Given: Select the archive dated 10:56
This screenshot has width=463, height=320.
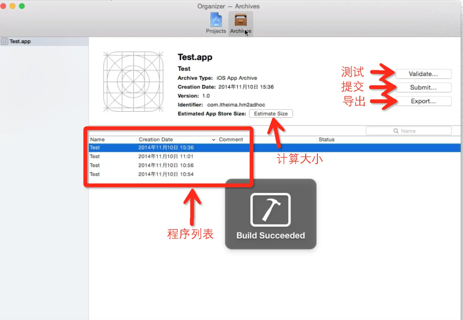Looking at the screenshot, I should [275, 165].
